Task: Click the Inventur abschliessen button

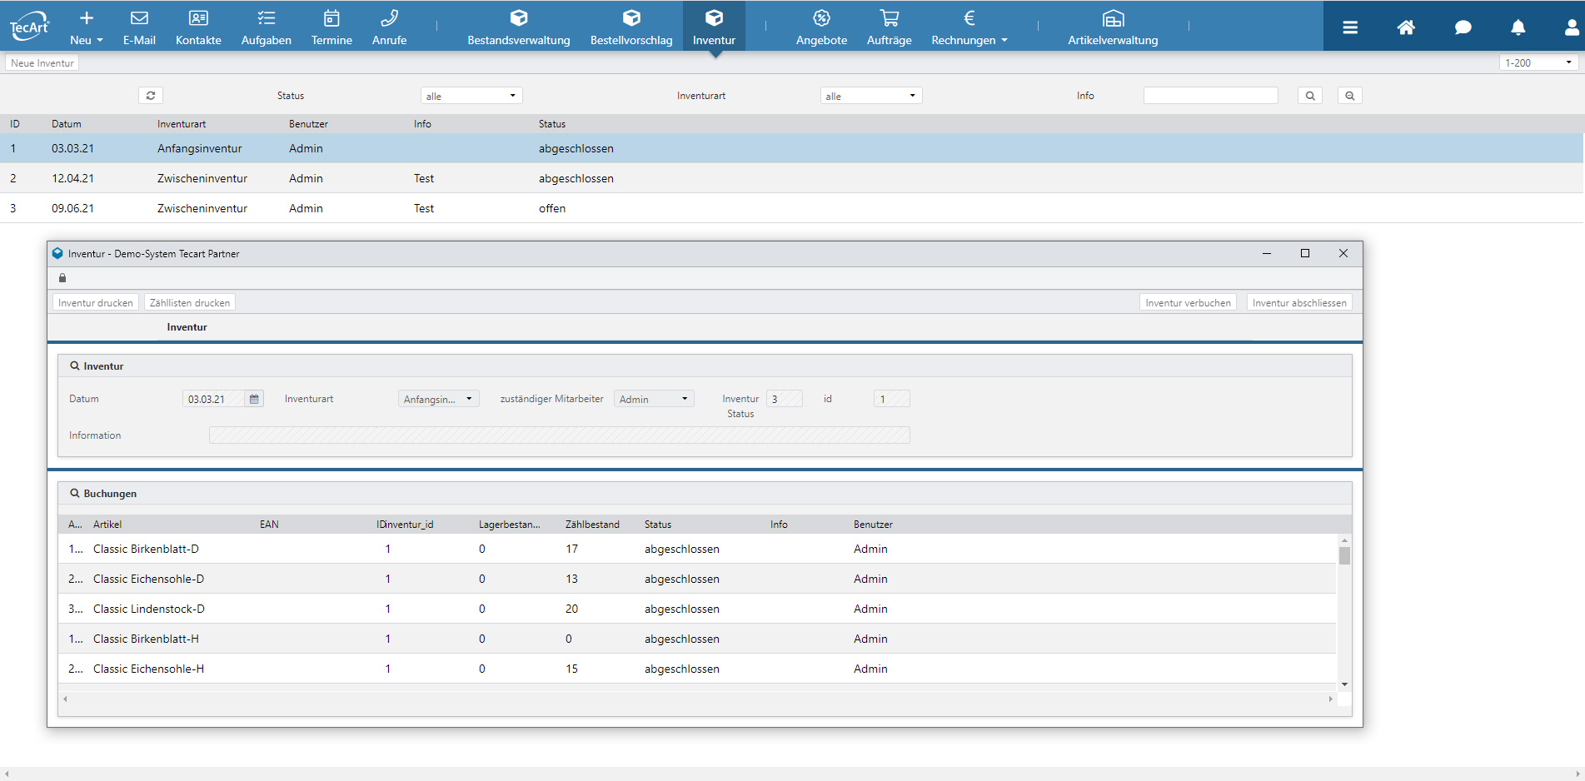Action: (1298, 303)
